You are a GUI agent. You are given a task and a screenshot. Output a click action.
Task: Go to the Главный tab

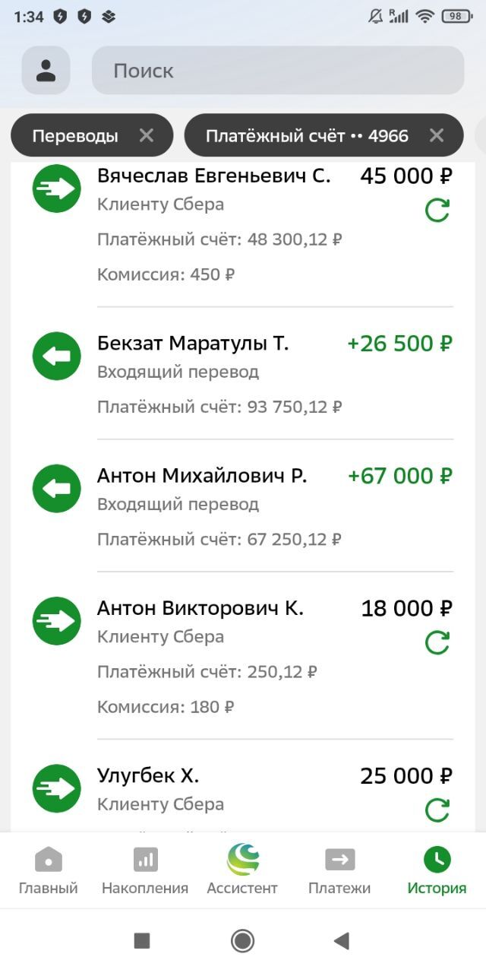(49, 870)
